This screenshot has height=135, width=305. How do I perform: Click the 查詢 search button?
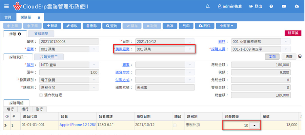click(111, 26)
